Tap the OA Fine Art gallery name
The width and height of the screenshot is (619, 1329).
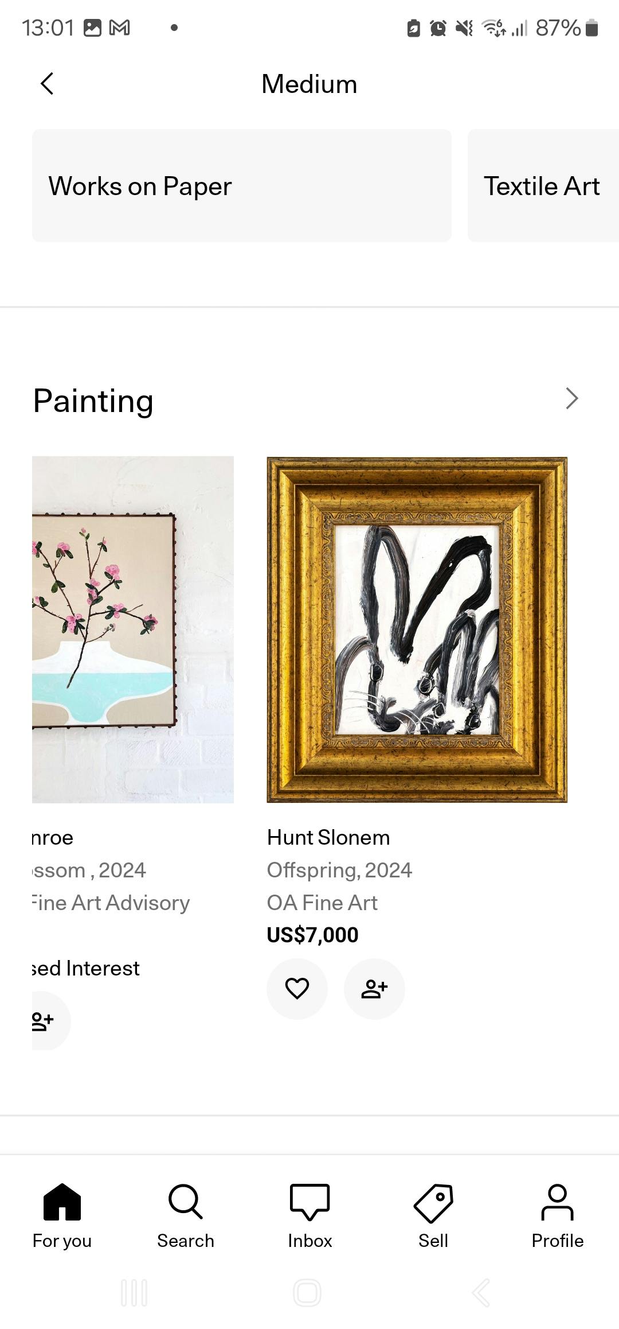322,903
